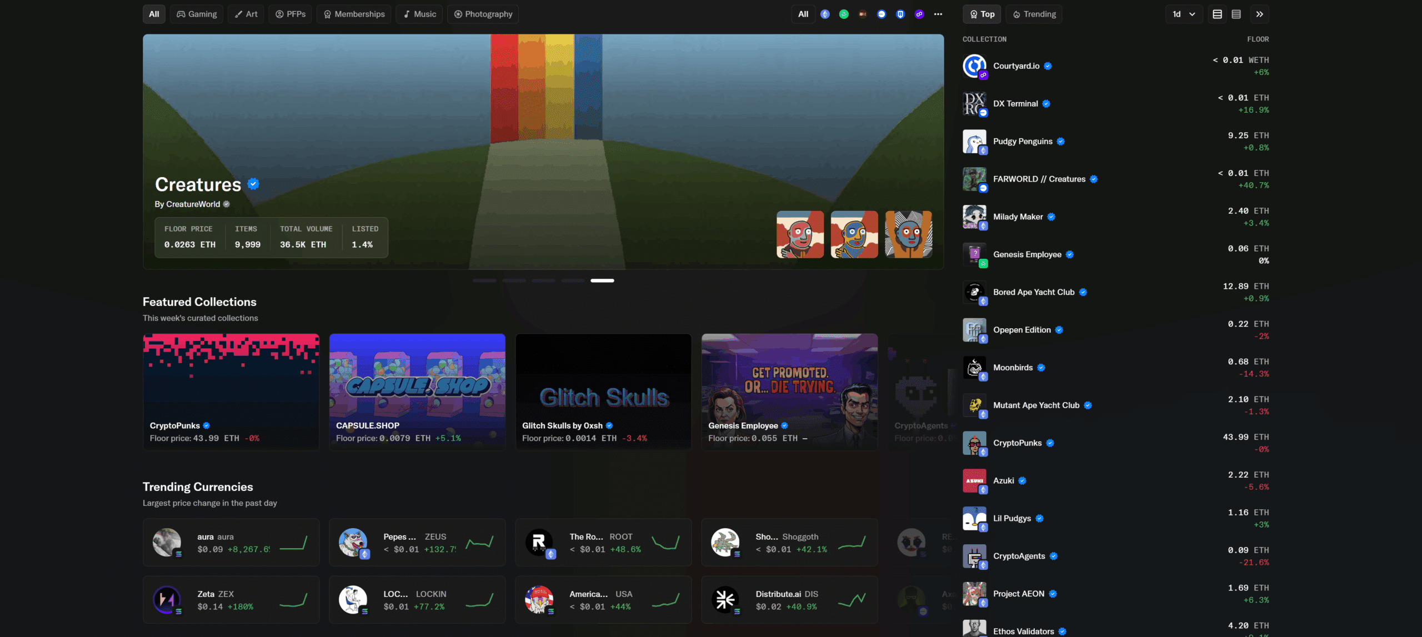
Task: Switch to comfortable list view icon
Action: [x=1217, y=14]
